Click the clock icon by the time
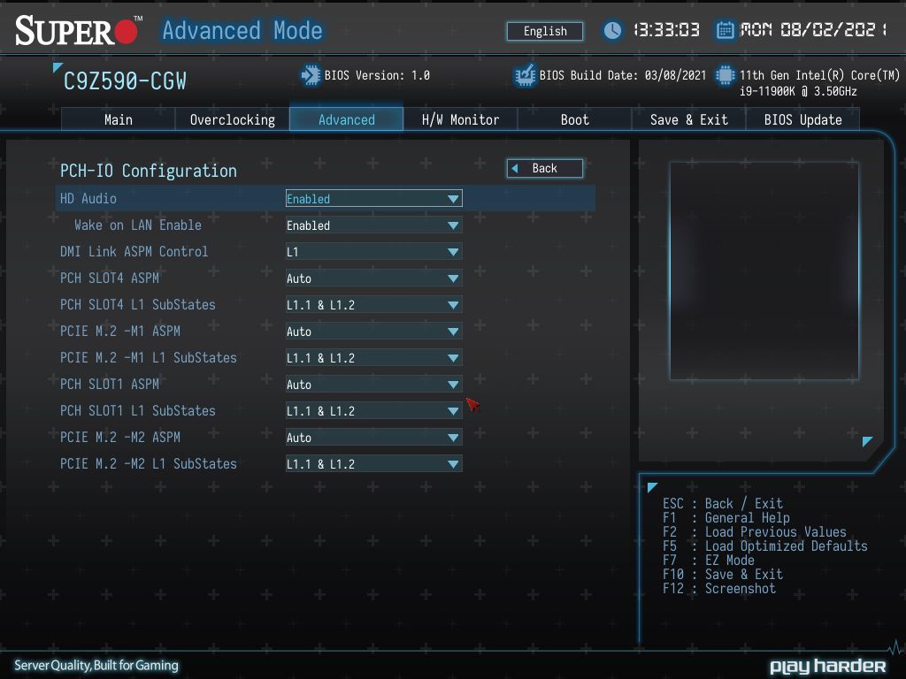906x679 pixels. (612, 30)
